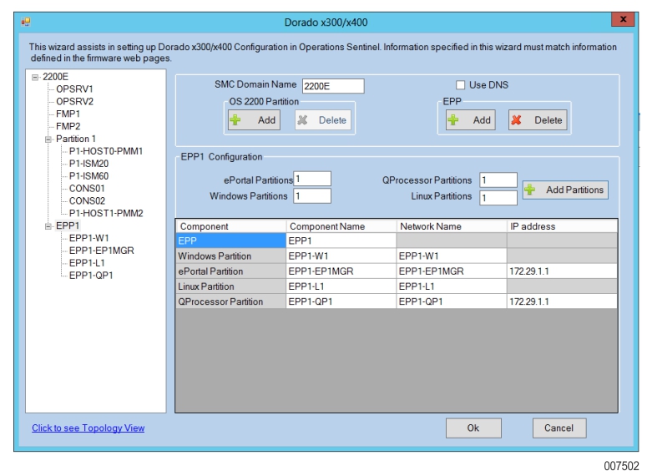Select P1-HOST0-PMM1 in the tree
Screen dimensions: 647x476
(106, 151)
